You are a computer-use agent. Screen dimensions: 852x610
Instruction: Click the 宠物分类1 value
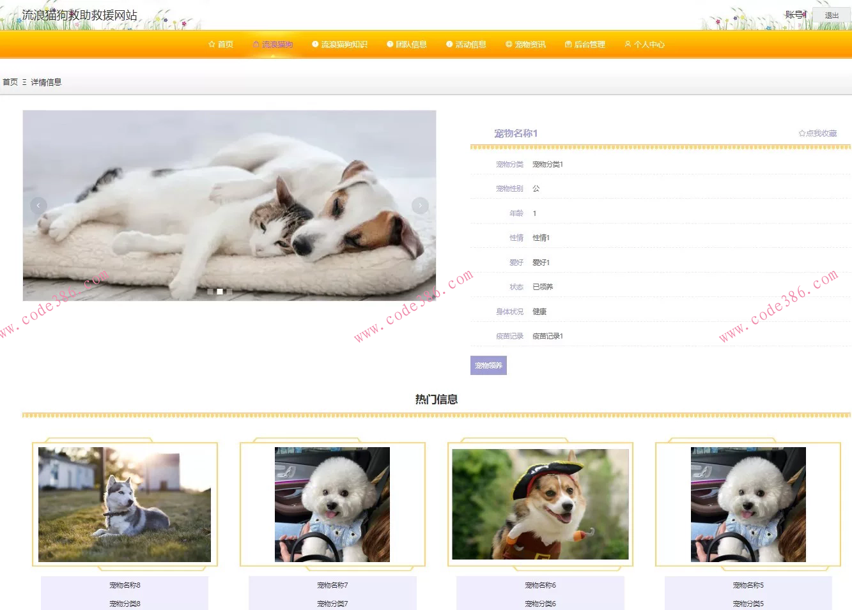point(548,165)
